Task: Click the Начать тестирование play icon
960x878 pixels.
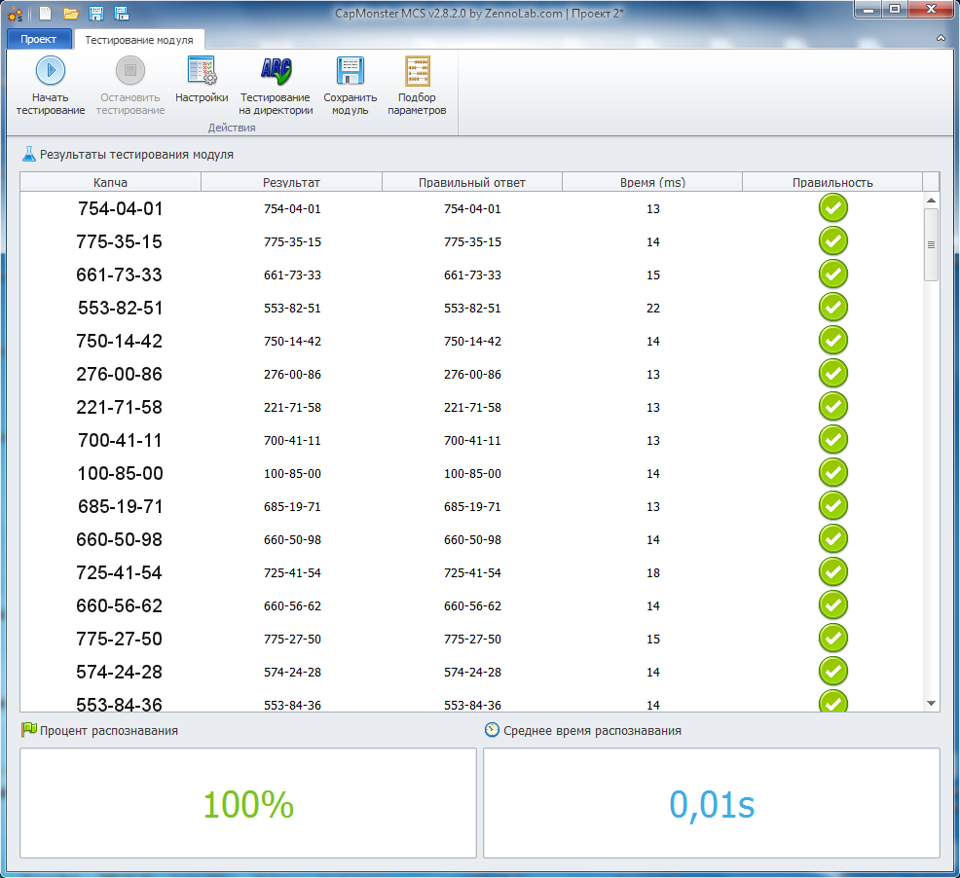Action: tap(50, 71)
